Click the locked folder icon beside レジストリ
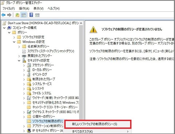Image resolution: width=175 pixels, height=134 pixels. (29, 89)
